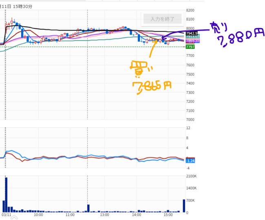The width and height of the screenshot is (265, 220).
Task: Click the 2100K volume axis label
Action: point(192,176)
